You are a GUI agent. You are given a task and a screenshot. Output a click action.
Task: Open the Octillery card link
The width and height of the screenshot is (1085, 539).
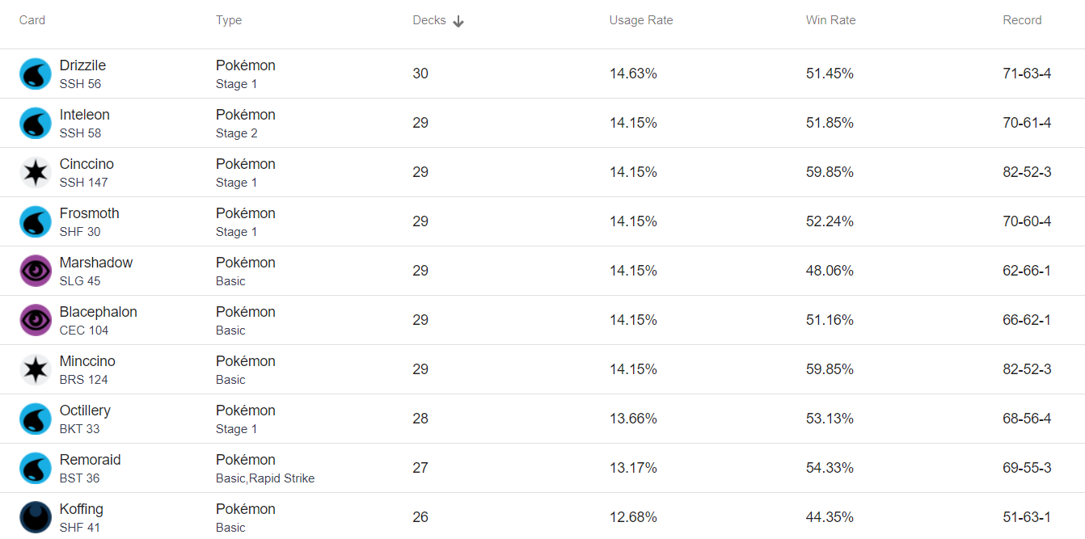85,411
